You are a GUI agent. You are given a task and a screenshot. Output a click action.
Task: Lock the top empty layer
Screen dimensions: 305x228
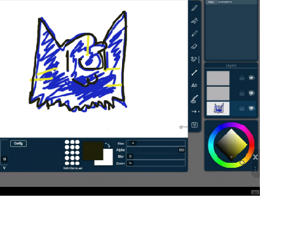(x=241, y=78)
